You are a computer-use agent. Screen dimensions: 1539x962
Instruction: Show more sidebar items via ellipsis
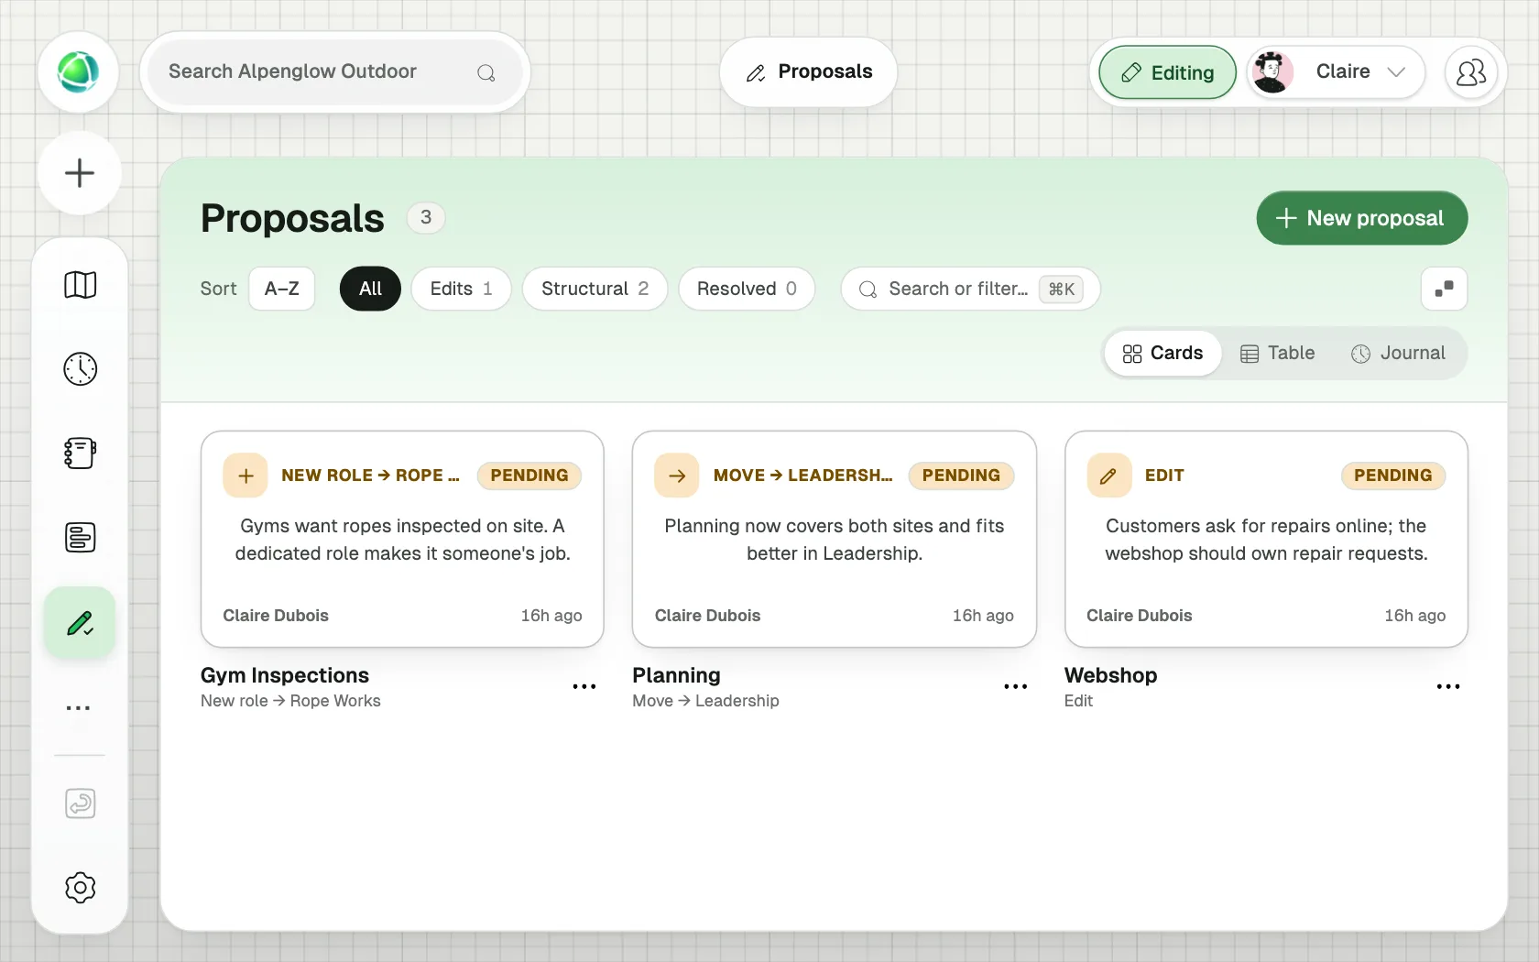(x=79, y=708)
